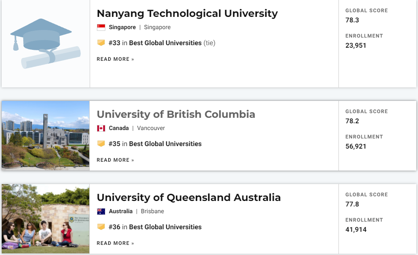Click the Enrollment 56,921 value
This screenshot has width=418, height=255.
(x=356, y=146)
